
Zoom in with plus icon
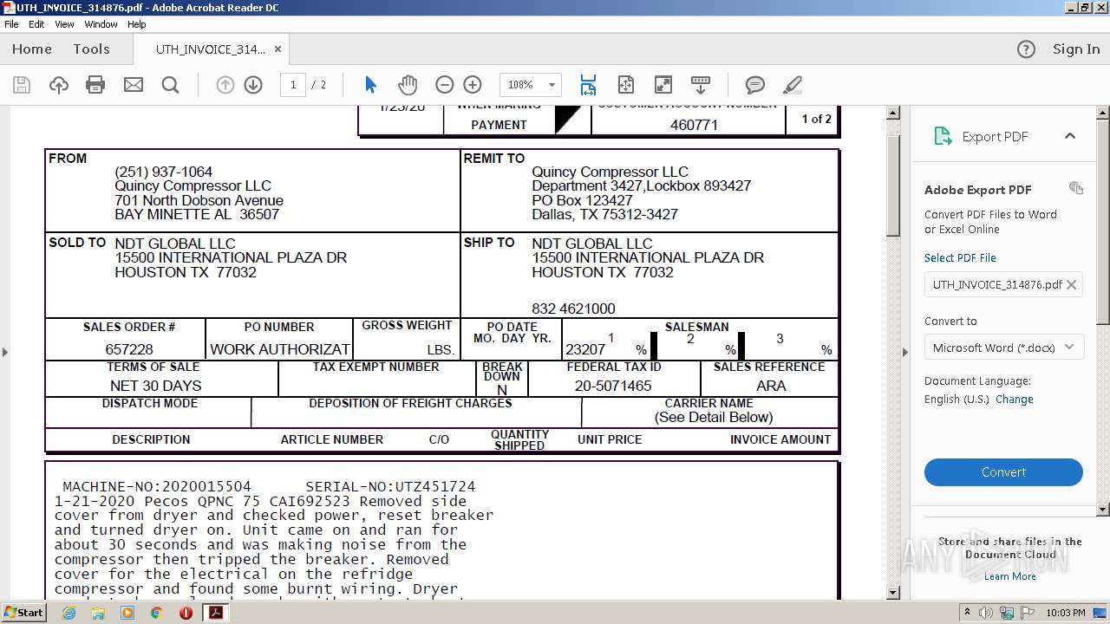[473, 85]
